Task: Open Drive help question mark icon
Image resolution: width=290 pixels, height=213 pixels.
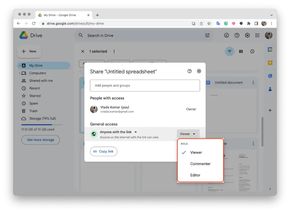Action: (237, 35)
